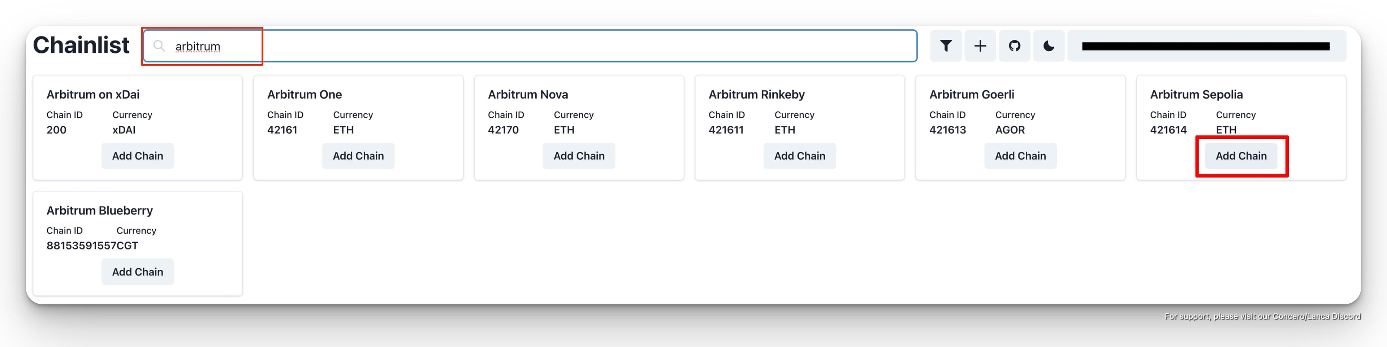Click the Chainlist logo title
This screenshot has width=1387, height=347.
click(x=81, y=45)
